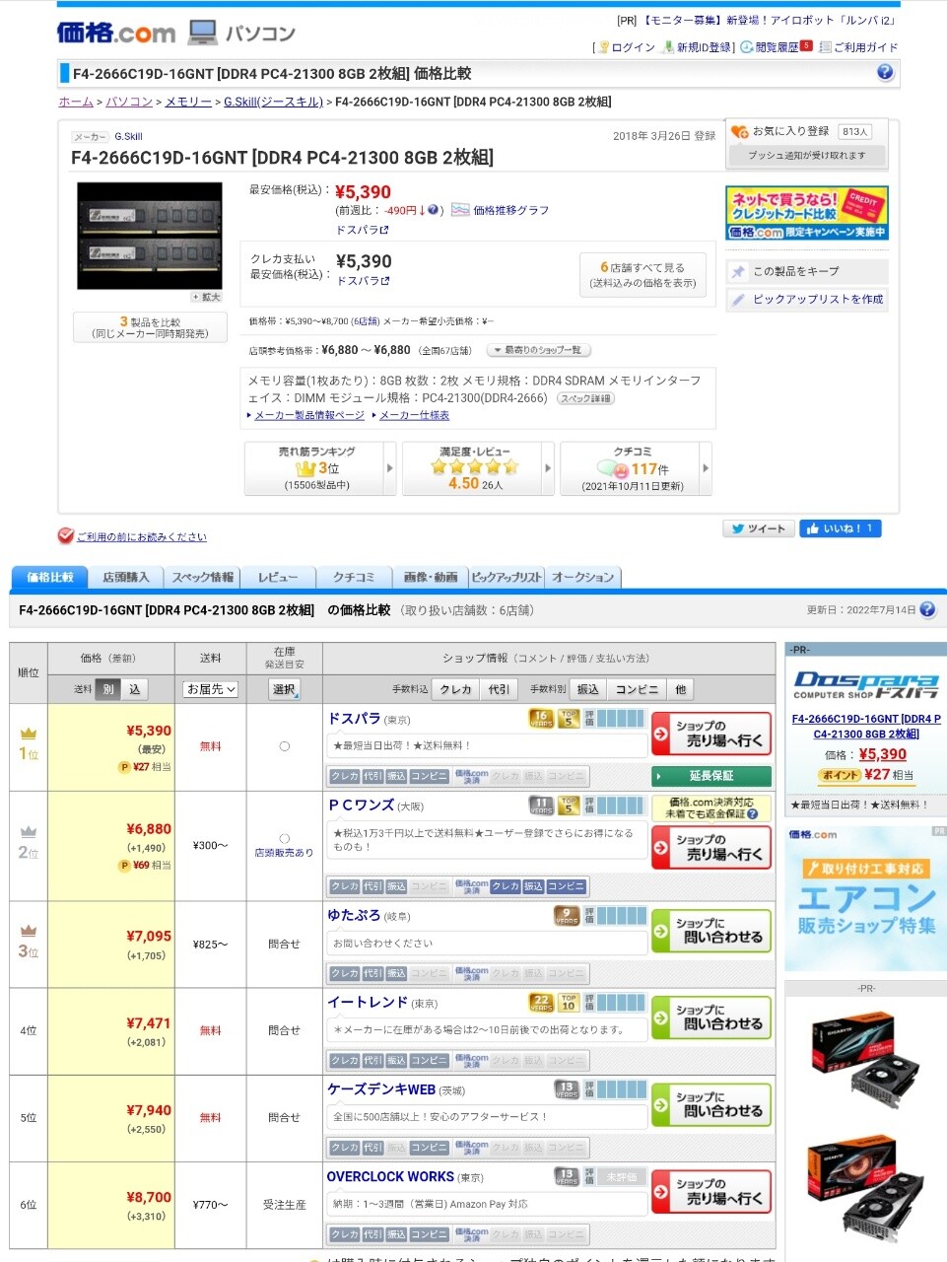Open the クチコミ tab

point(353,578)
